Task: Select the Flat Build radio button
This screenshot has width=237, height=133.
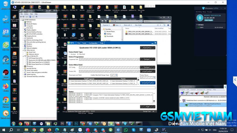Action: 70,54
